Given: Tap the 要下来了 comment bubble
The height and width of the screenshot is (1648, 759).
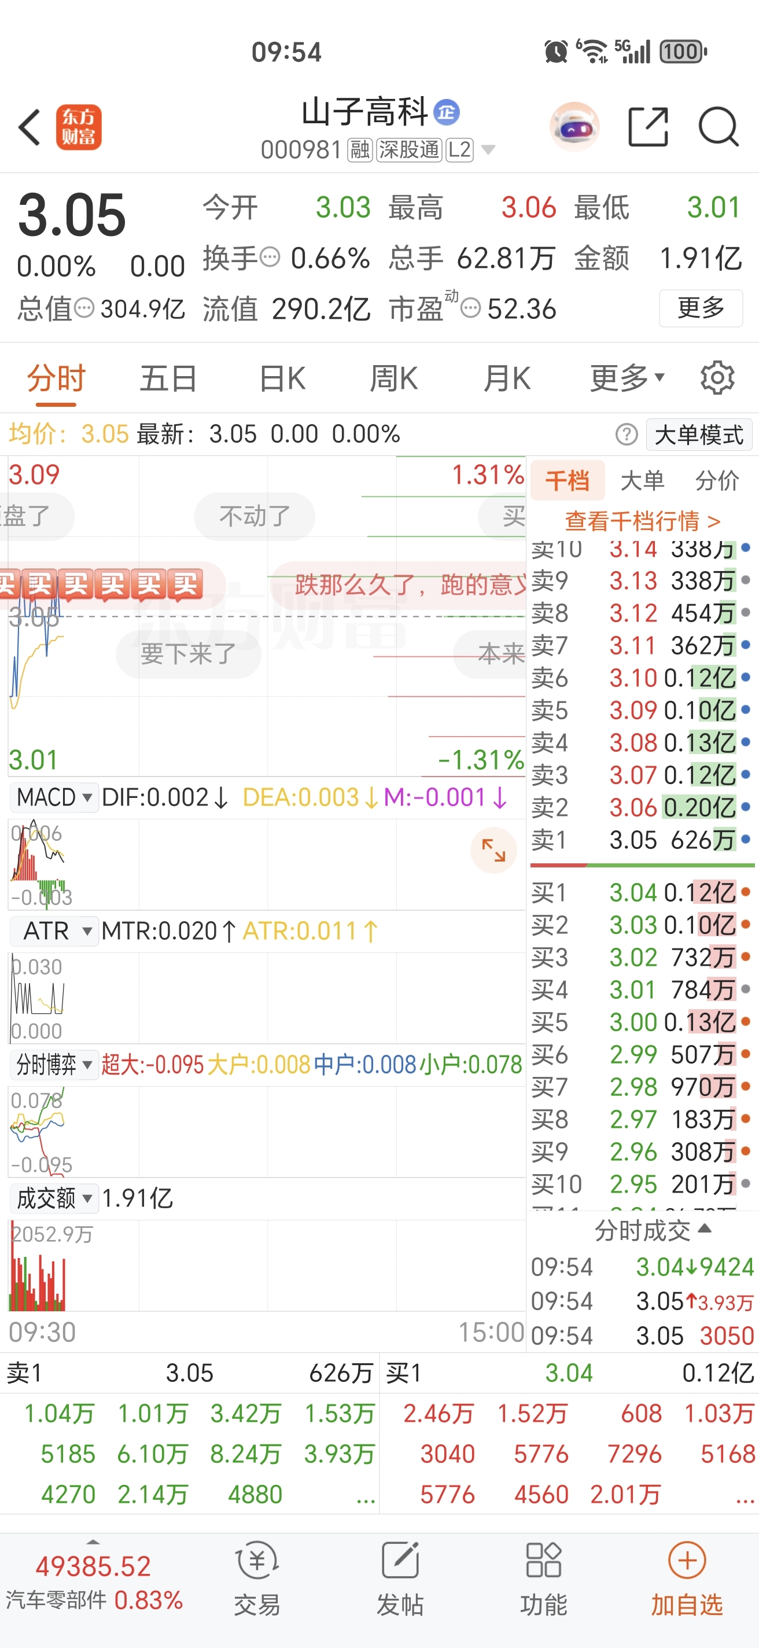Looking at the screenshot, I should (x=189, y=654).
